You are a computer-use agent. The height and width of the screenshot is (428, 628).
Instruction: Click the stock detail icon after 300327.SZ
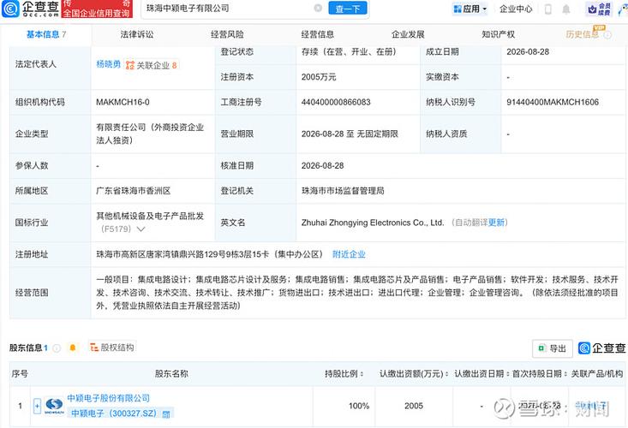coord(166,414)
